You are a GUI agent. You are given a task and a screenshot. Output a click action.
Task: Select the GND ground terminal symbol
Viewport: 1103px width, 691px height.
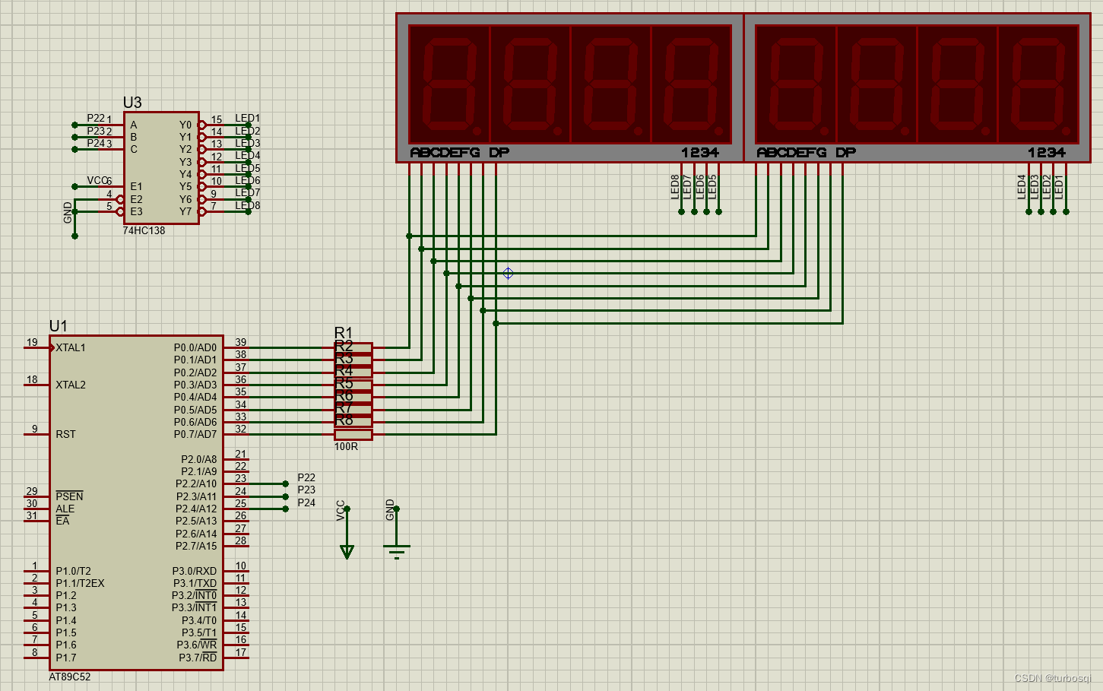coord(396,550)
